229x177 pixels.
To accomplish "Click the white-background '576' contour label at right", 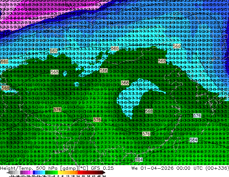I will tap(197, 116).
